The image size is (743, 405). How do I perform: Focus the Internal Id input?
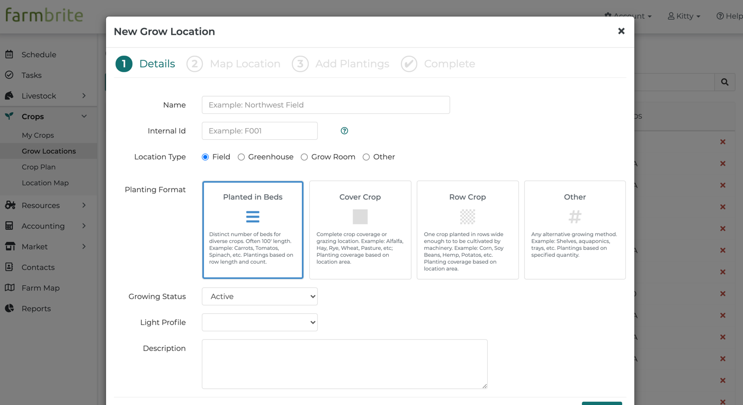click(x=259, y=131)
